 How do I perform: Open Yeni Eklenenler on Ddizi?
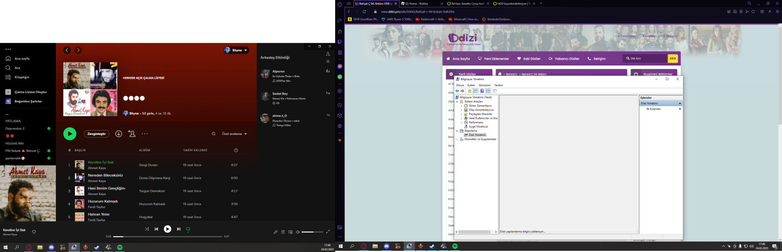point(493,59)
